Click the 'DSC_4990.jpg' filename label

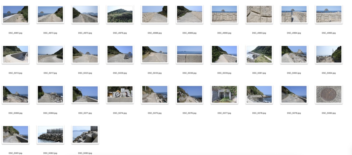(224, 33)
